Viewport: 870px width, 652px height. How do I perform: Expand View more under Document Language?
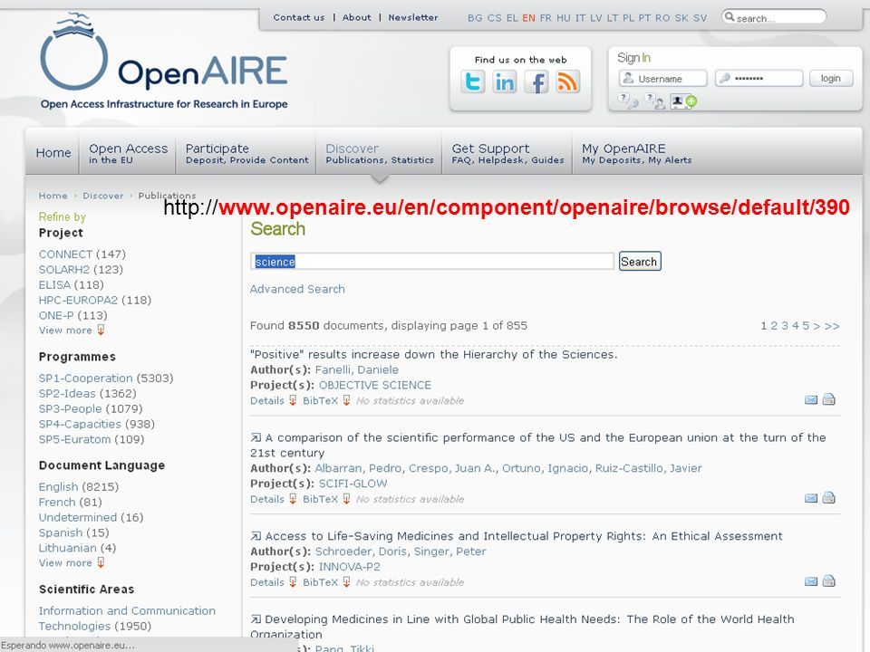point(72,562)
